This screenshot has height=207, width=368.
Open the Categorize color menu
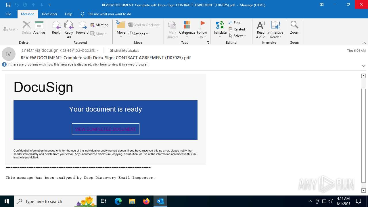click(187, 30)
